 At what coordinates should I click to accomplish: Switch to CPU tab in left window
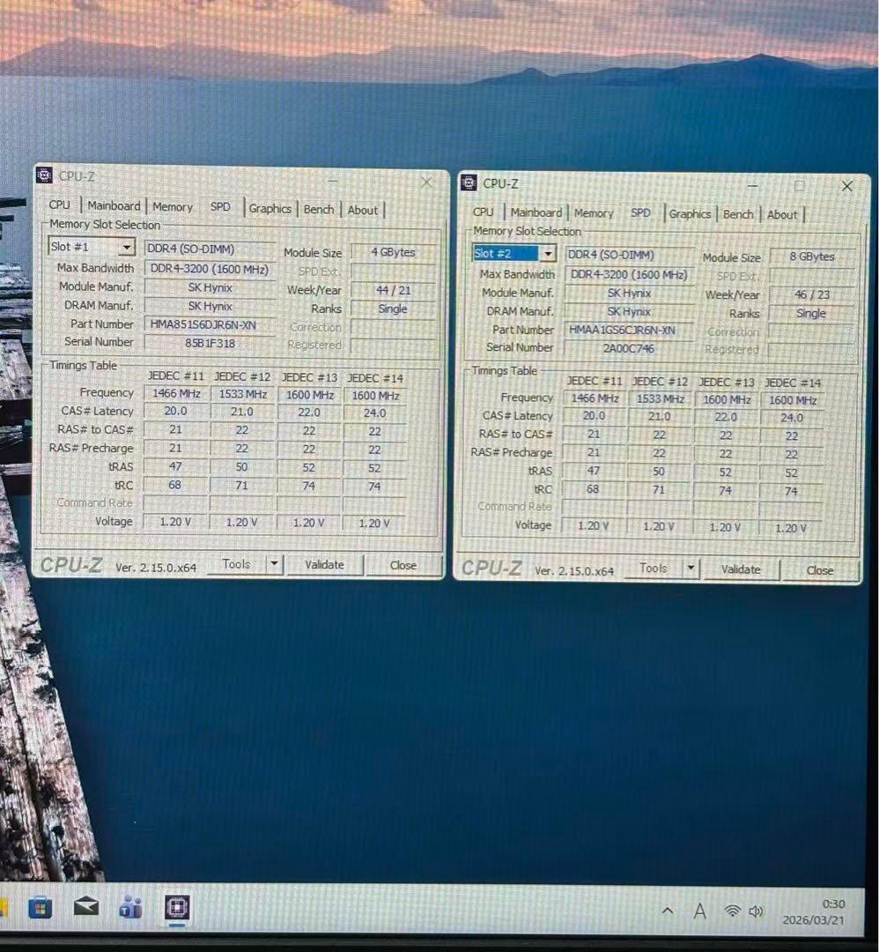pyautogui.click(x=59, y=205)
